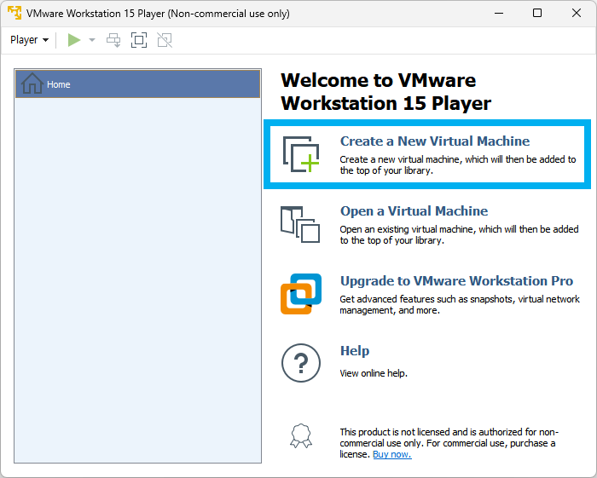Click Create a New Virtual Machine heading
This screenshot has height=478, width=597.
tap(435, 141)
